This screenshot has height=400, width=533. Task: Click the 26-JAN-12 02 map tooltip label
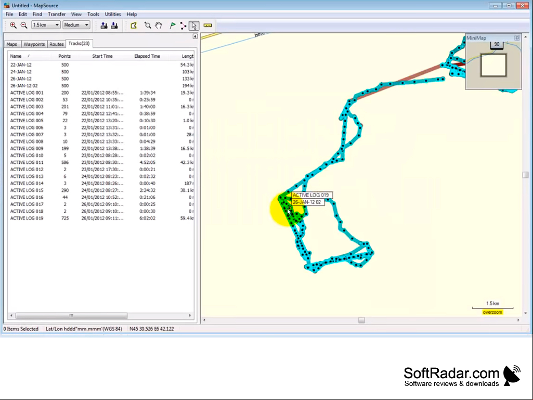coord(307,202)
